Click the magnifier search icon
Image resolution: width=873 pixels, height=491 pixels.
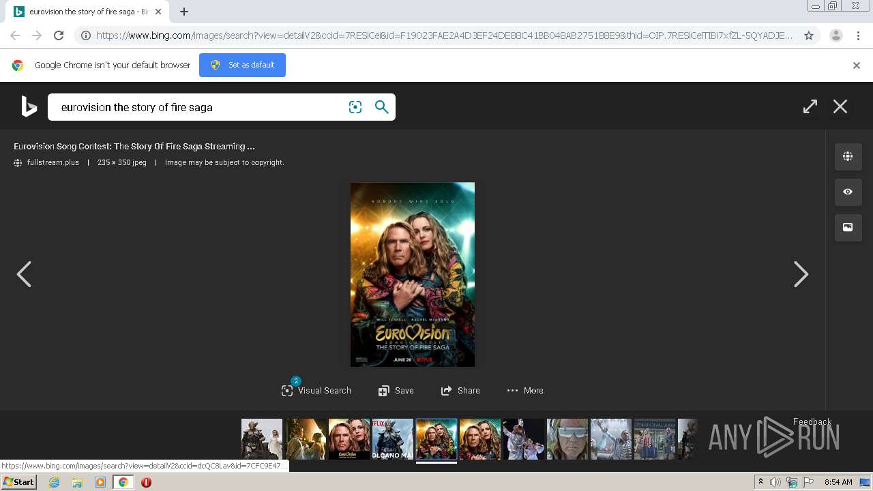click(x=382, y=107)
